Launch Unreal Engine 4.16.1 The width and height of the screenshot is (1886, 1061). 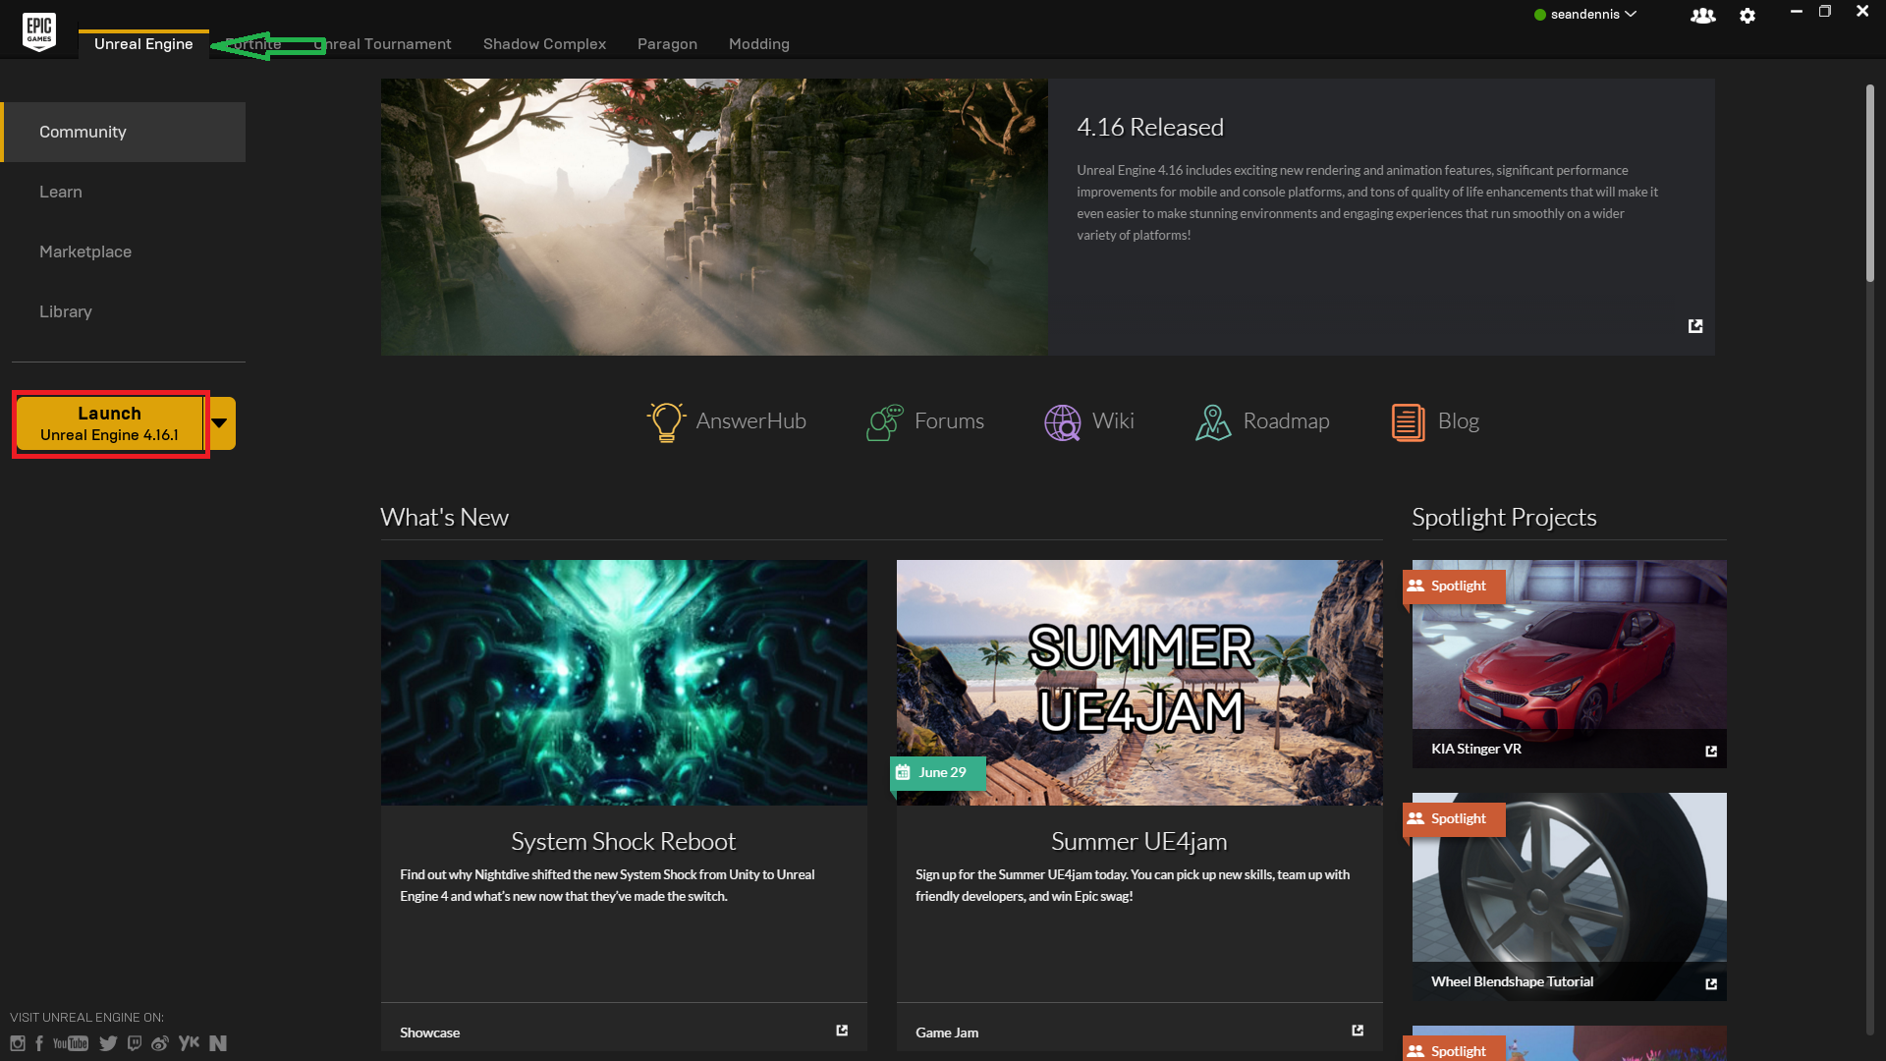click(x=110, y=423)
